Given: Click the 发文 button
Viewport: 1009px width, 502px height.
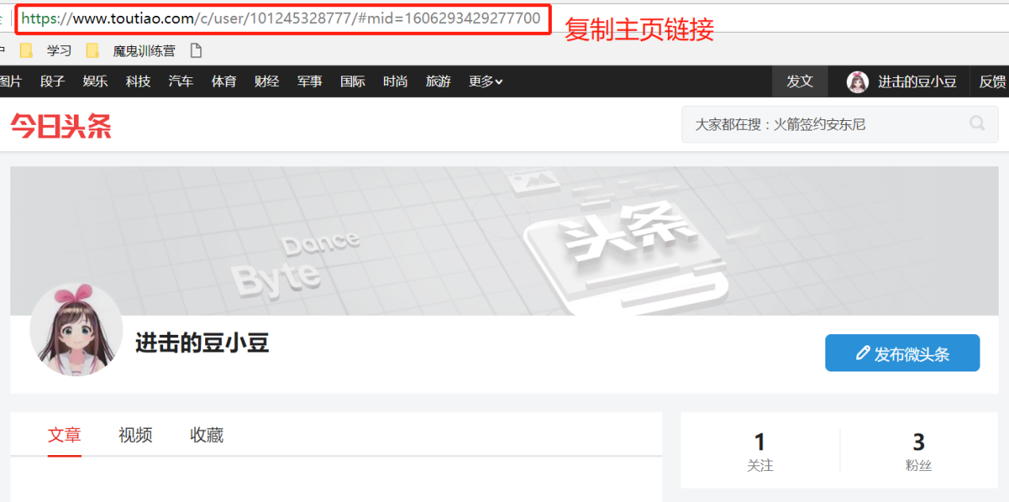Looking at the screenshot, I should (800, 81).
